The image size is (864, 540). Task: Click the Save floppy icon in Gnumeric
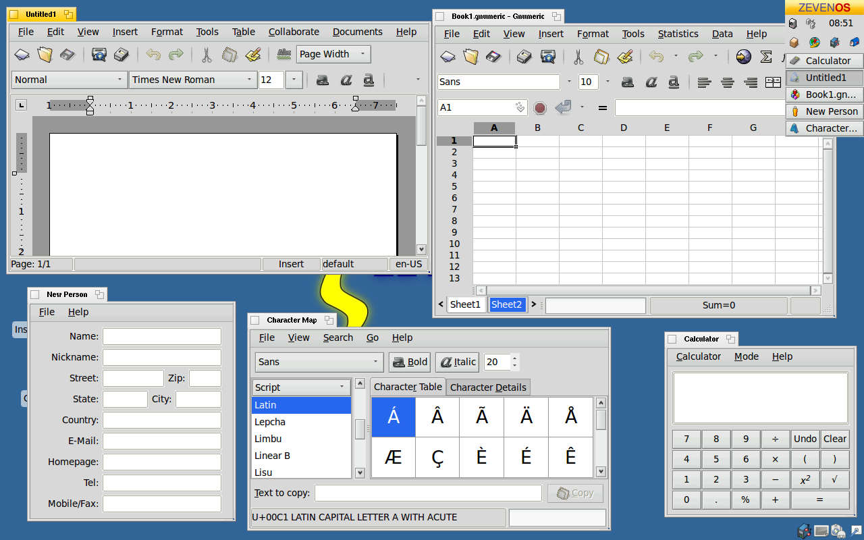[x=493, y=57]
